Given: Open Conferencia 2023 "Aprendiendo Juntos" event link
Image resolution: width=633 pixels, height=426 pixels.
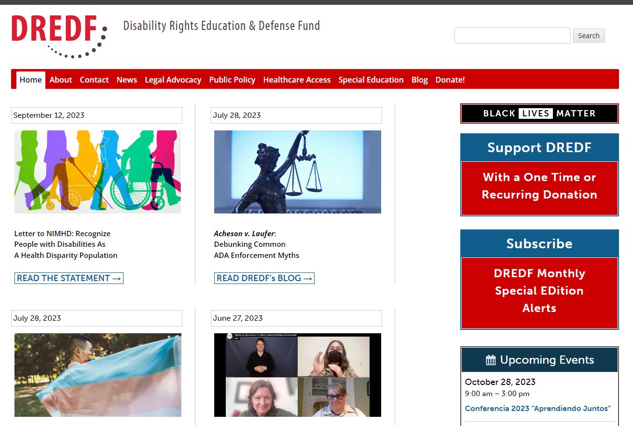Looking at the screenshot, I should (x=538, y=409).
